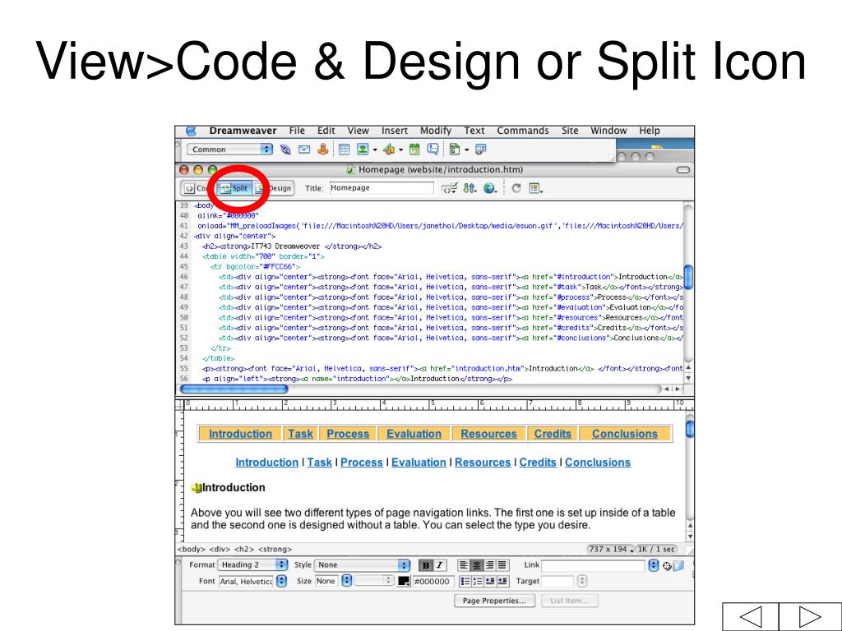Open the Target dropdown
The height and width of the screenshot is (631, 842).
[581, 581]
